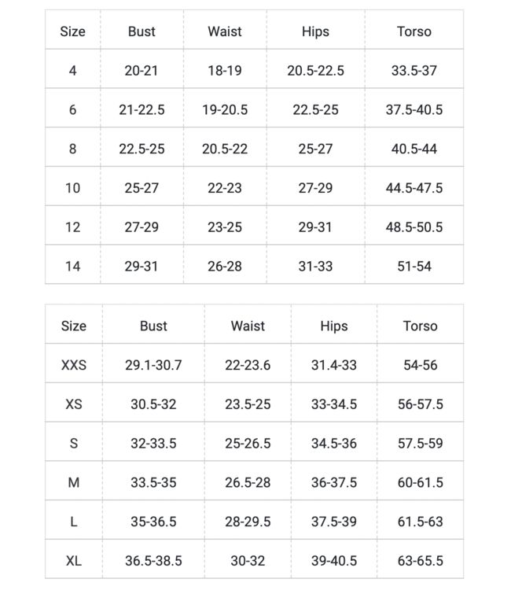This screenshot has width=511, height=590.
Task: Select the 37.5-40.5 torso cell
Action: tap(414, 110)
